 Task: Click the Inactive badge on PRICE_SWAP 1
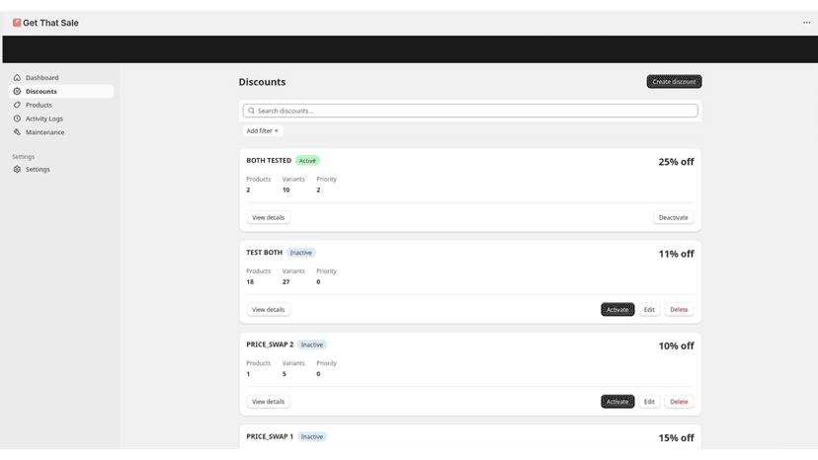[x=312, y=436]
